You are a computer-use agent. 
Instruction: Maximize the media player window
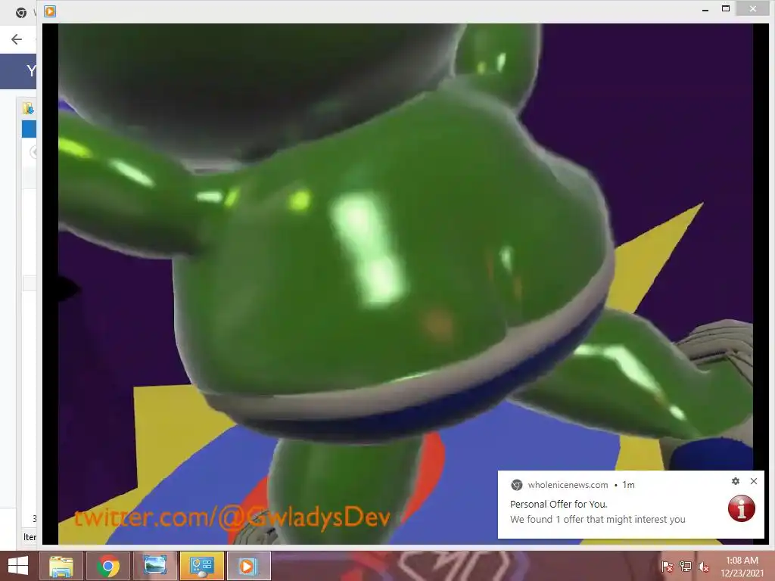(726, 9)
